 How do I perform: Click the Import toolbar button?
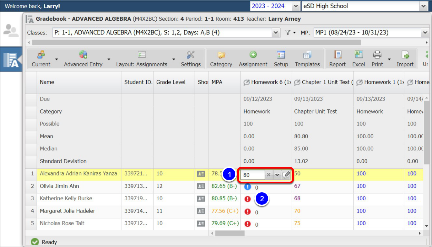(405, 59)
